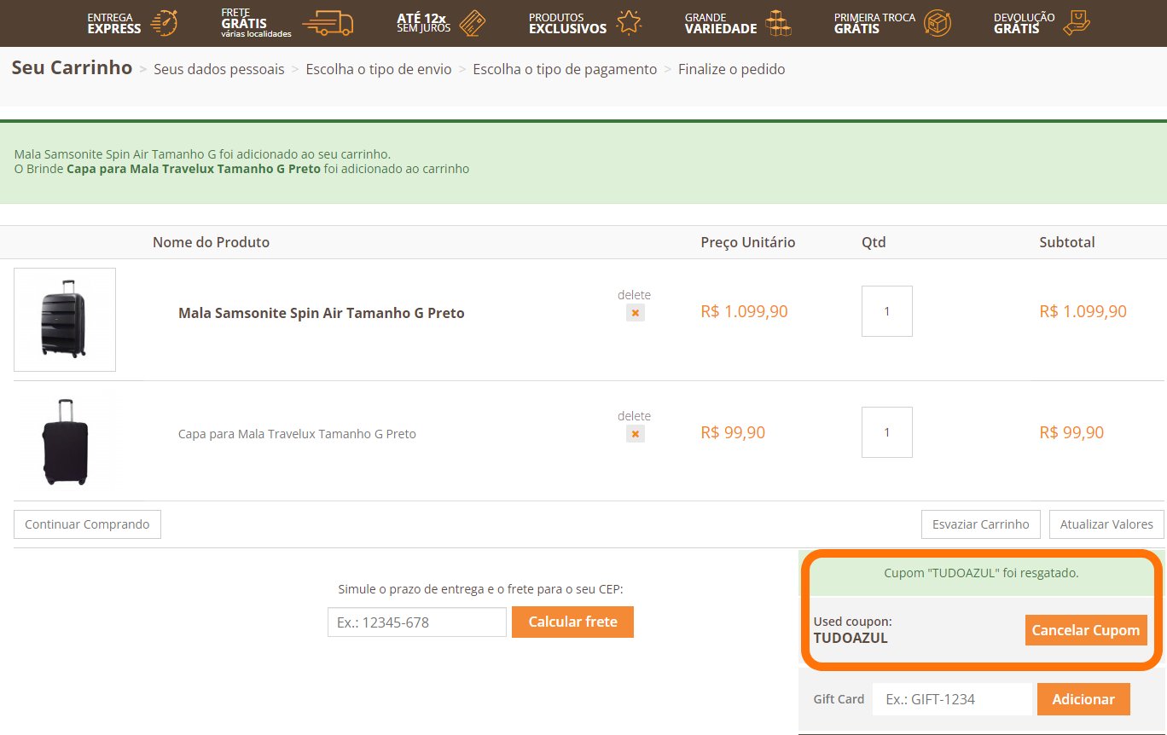1167x735 pixels.
Task: Click the Frete Grátis truck icon
Action: pyautogui.click(x=328, y=23)
